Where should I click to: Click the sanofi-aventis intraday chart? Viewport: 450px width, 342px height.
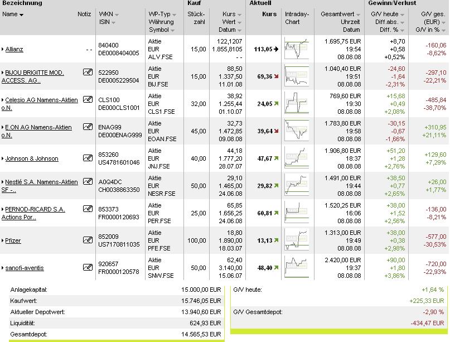coord(297,267)
